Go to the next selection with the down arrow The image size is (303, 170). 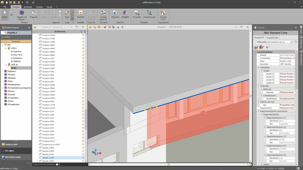11,19
